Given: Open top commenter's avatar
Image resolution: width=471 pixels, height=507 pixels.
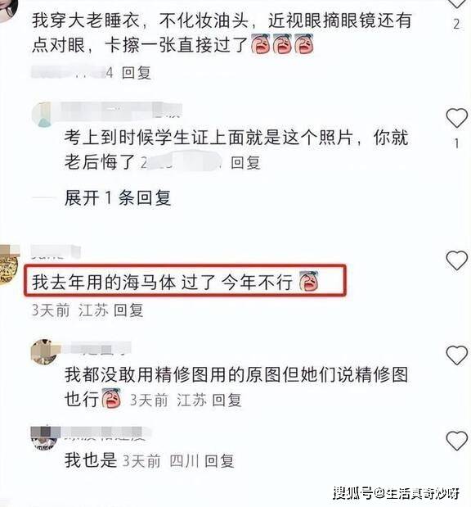Looking at the screenshot, I should click(x=8, y=9).
